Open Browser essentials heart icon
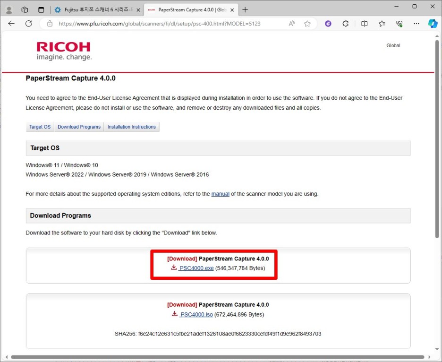 point(399,24)
